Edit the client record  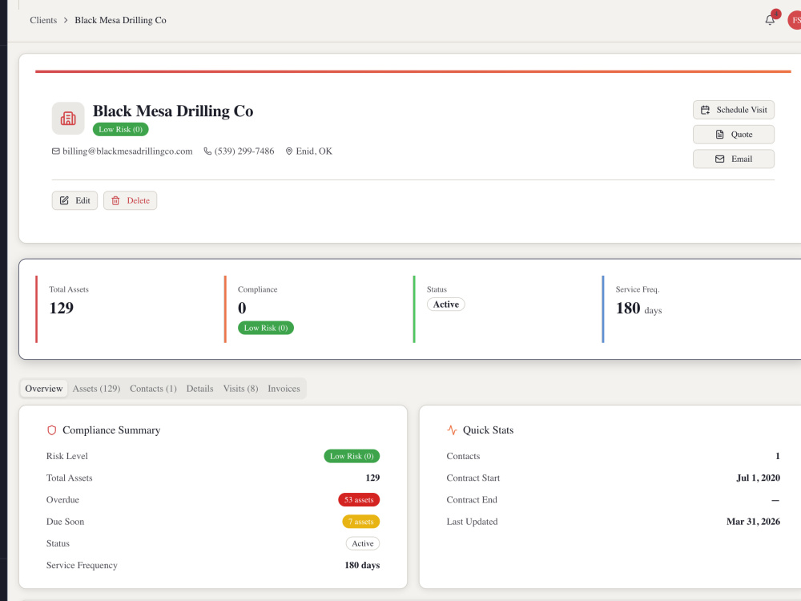74,200
